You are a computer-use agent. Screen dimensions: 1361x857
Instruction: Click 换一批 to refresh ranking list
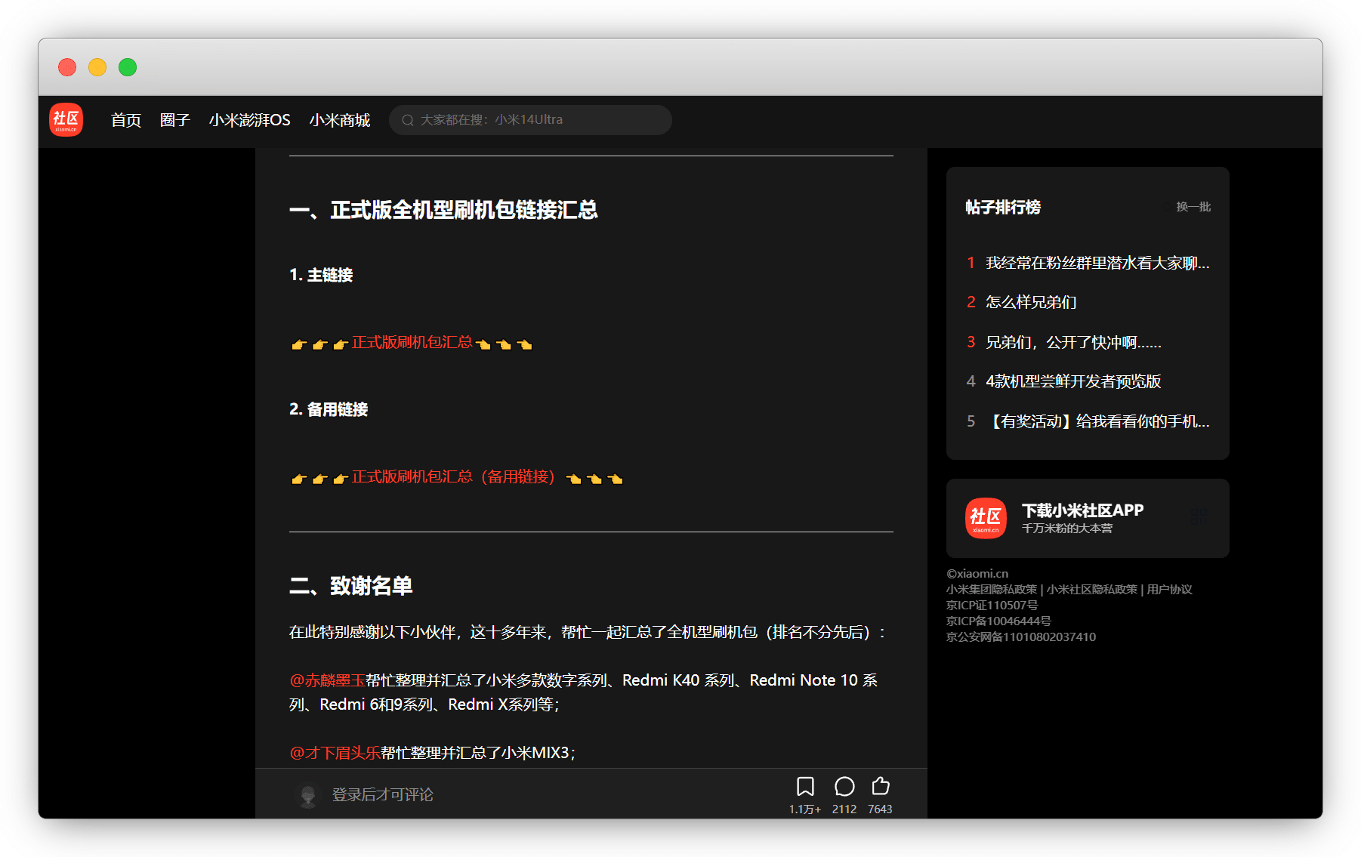(1193, 207)
